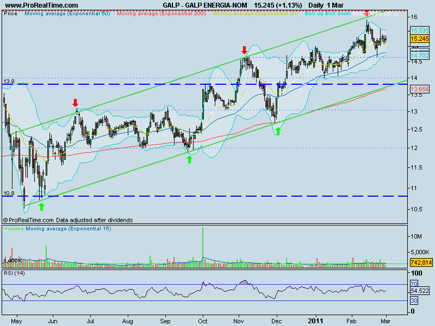This screenshot has width=435, height=326.
Task: Select the Volume panel label
Action: [x=14, y=229]
